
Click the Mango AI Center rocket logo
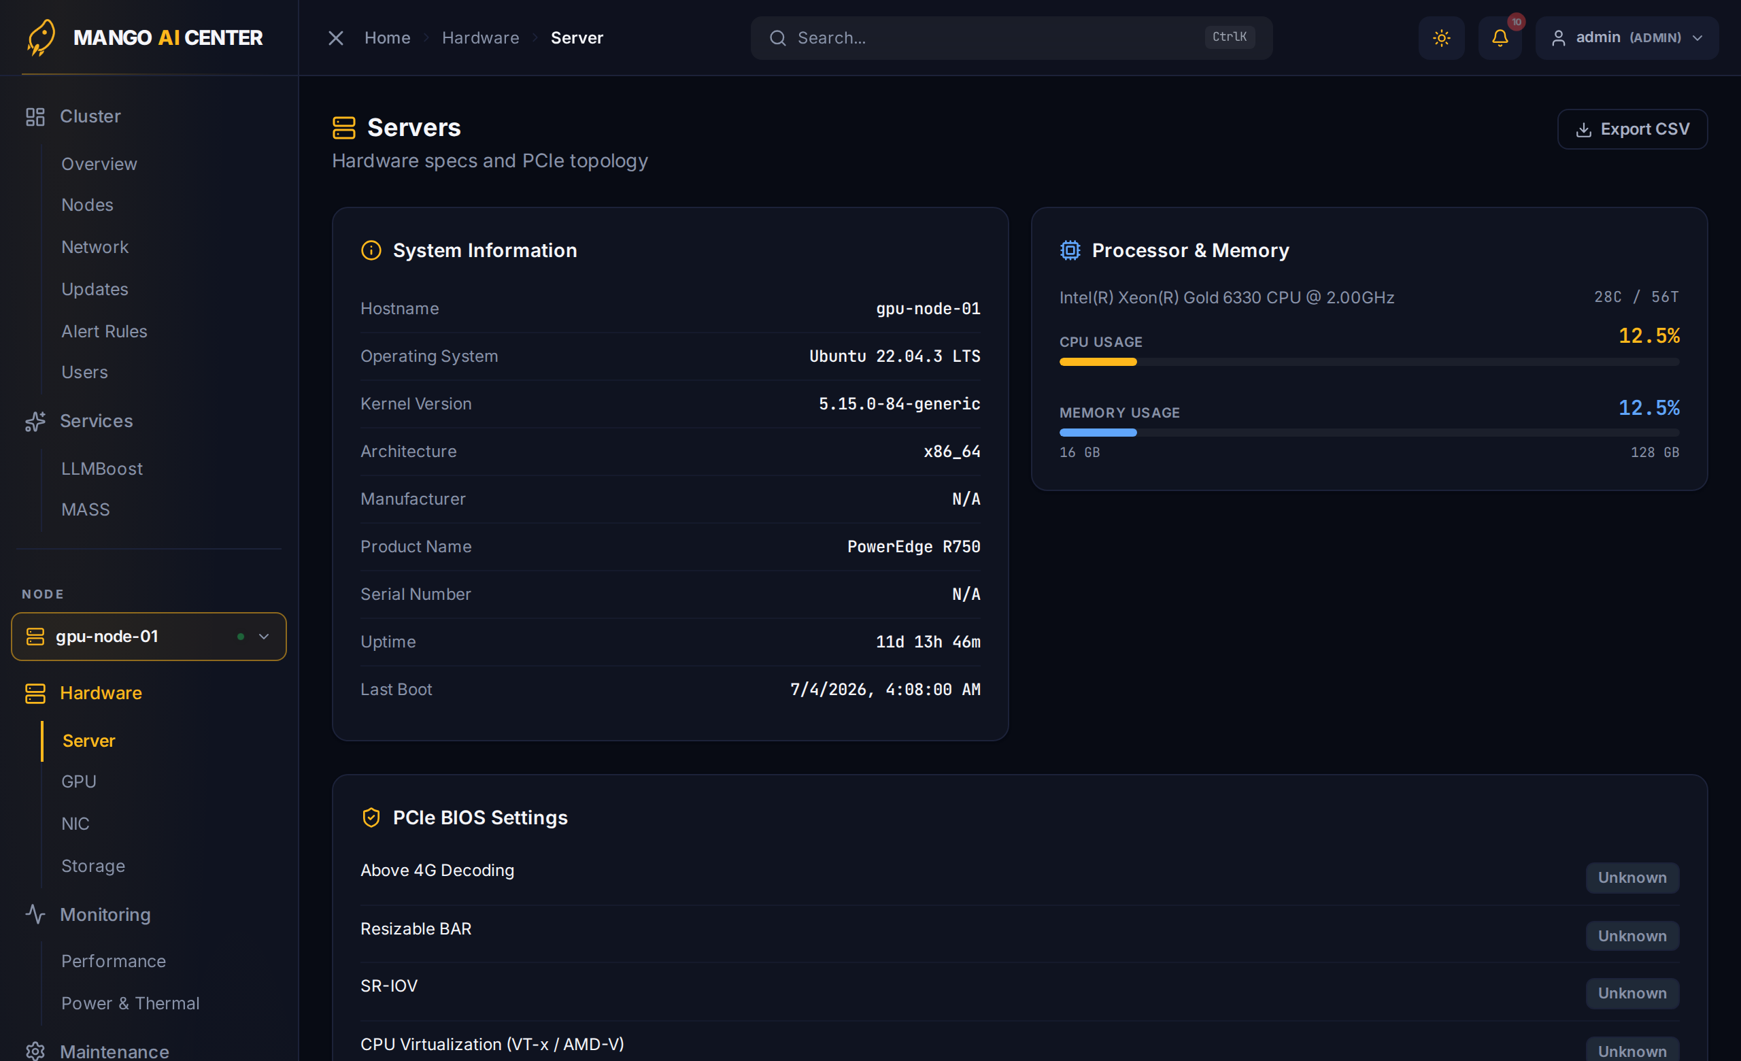click(x=41, y=37)
